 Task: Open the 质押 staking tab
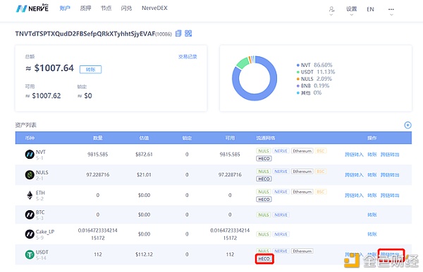click(85, 8)
